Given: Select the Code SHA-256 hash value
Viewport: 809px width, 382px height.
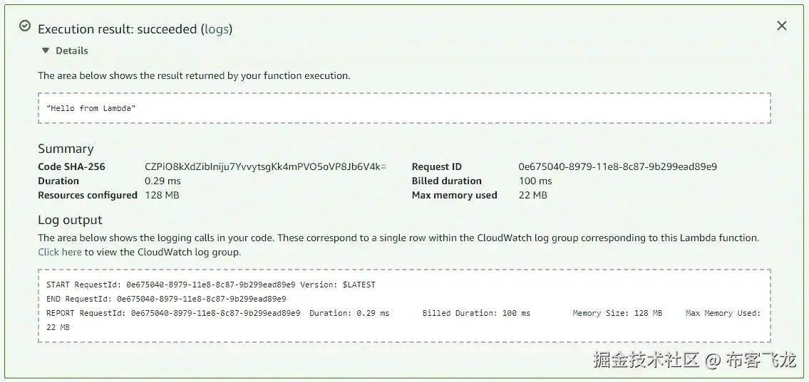Looking at the screenshot, I should point(265,166).
